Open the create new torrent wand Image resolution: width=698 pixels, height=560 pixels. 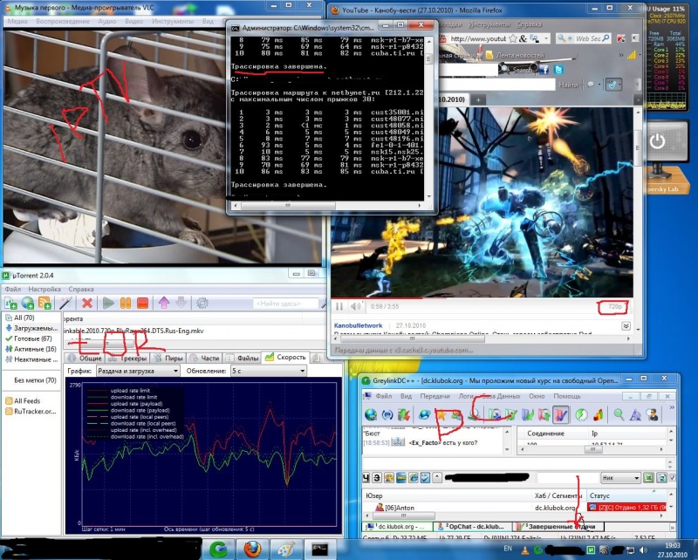click(66, 304)
